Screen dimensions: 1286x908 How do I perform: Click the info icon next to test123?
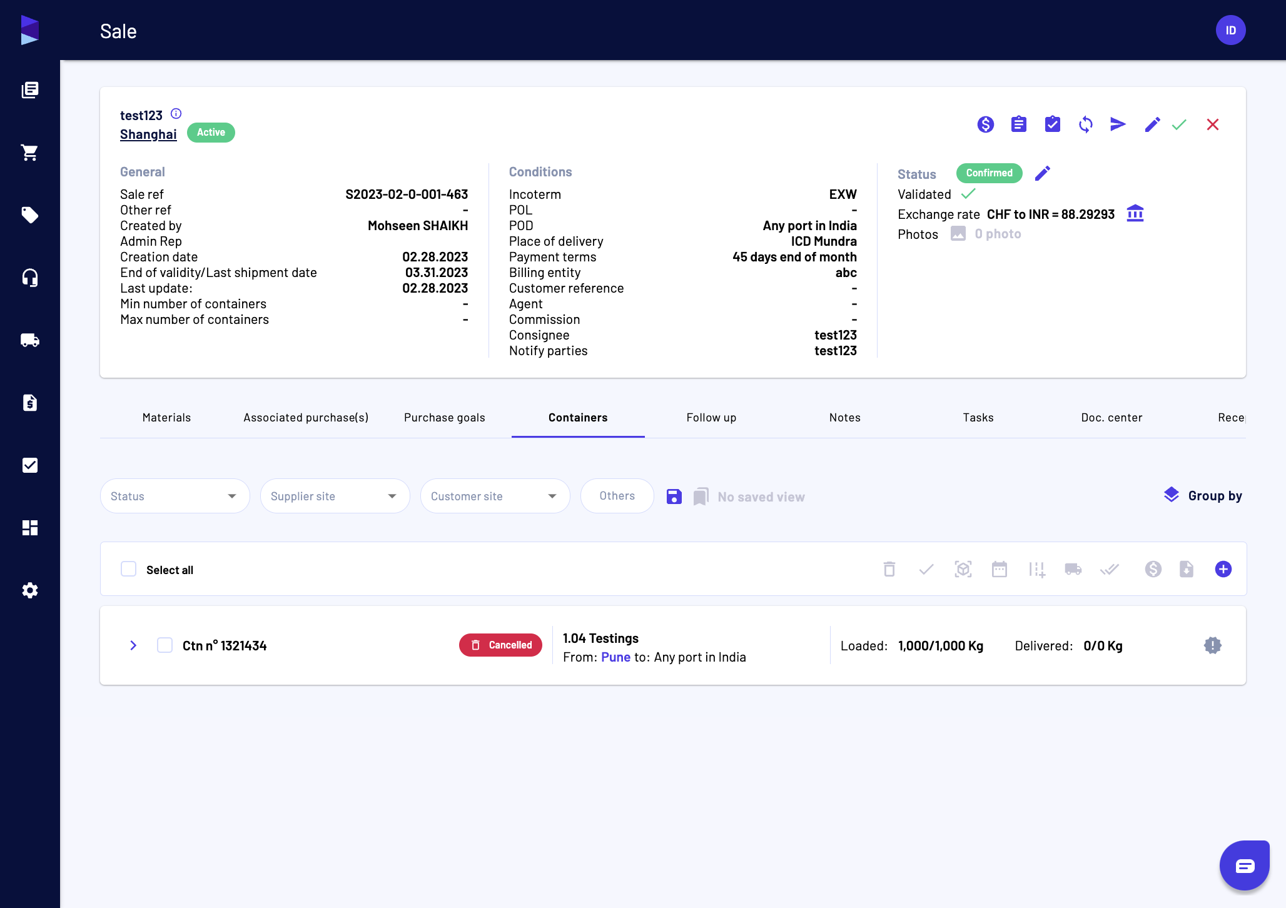click(x=176, y=114)
